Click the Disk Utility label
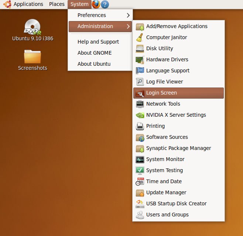Image resolution: width=243 pixels, height=236 pixels. (160, 48)
